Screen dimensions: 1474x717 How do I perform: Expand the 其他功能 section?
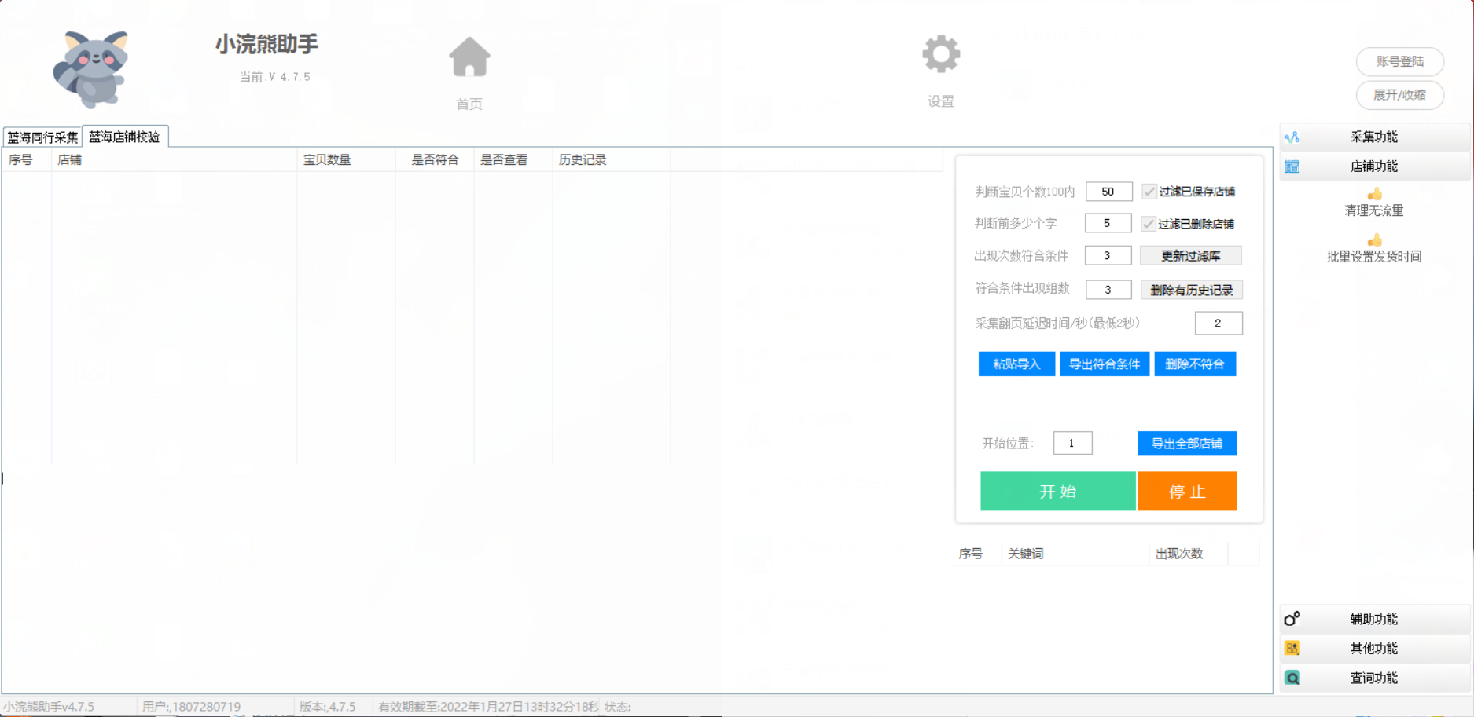point(1373,649)
